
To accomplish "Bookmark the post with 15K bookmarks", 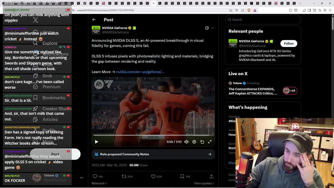I will click(x=182, y=177).
